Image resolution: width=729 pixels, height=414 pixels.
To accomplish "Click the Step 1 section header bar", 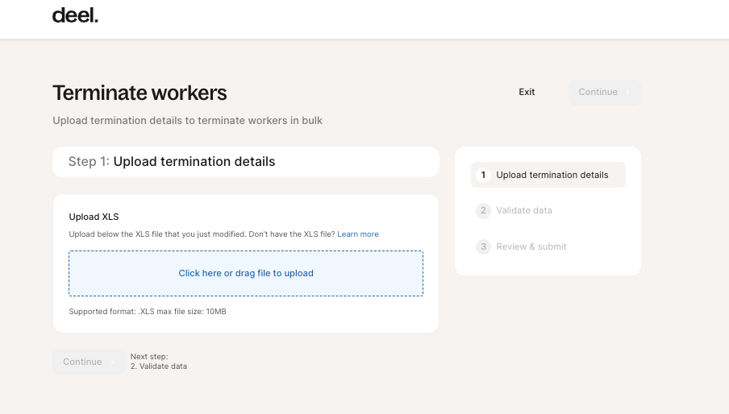I will [246, 162].
